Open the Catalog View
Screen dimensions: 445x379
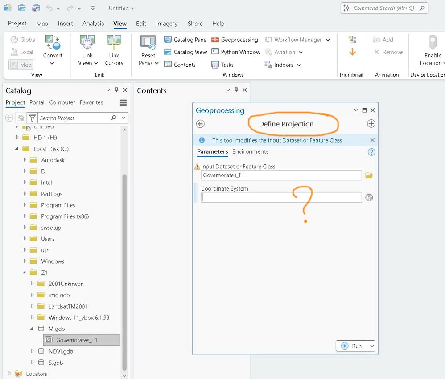(185, 52)
